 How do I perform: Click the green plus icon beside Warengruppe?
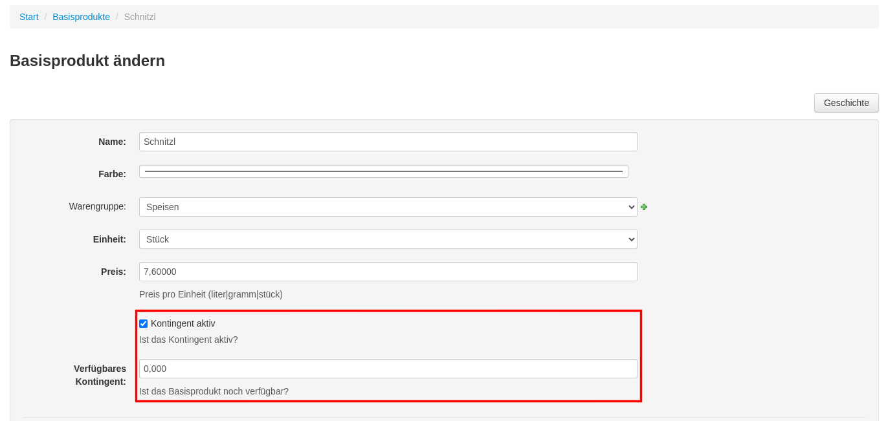tap(644, 207)
